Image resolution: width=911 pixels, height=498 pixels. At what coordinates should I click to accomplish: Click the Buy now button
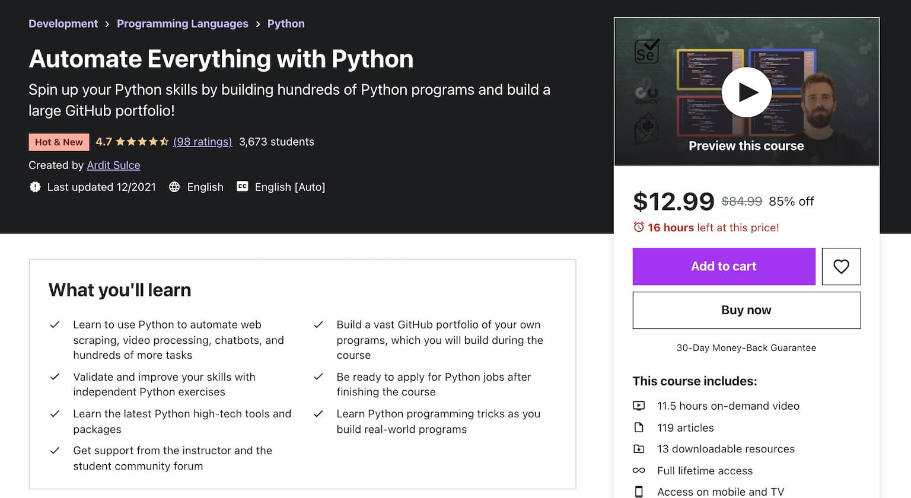coord(746,310)
